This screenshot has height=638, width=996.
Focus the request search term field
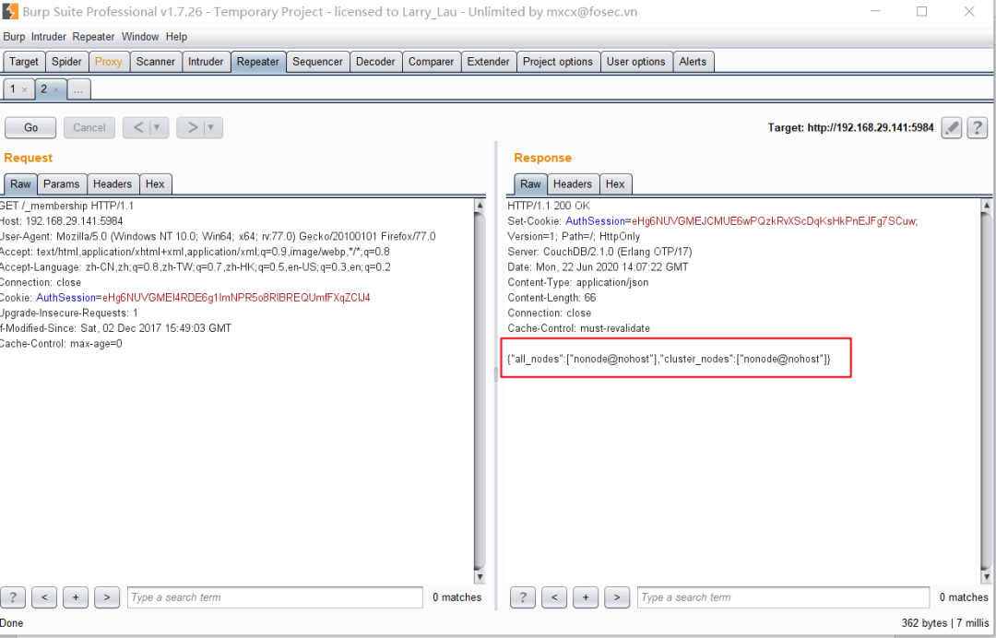(275, 597)
